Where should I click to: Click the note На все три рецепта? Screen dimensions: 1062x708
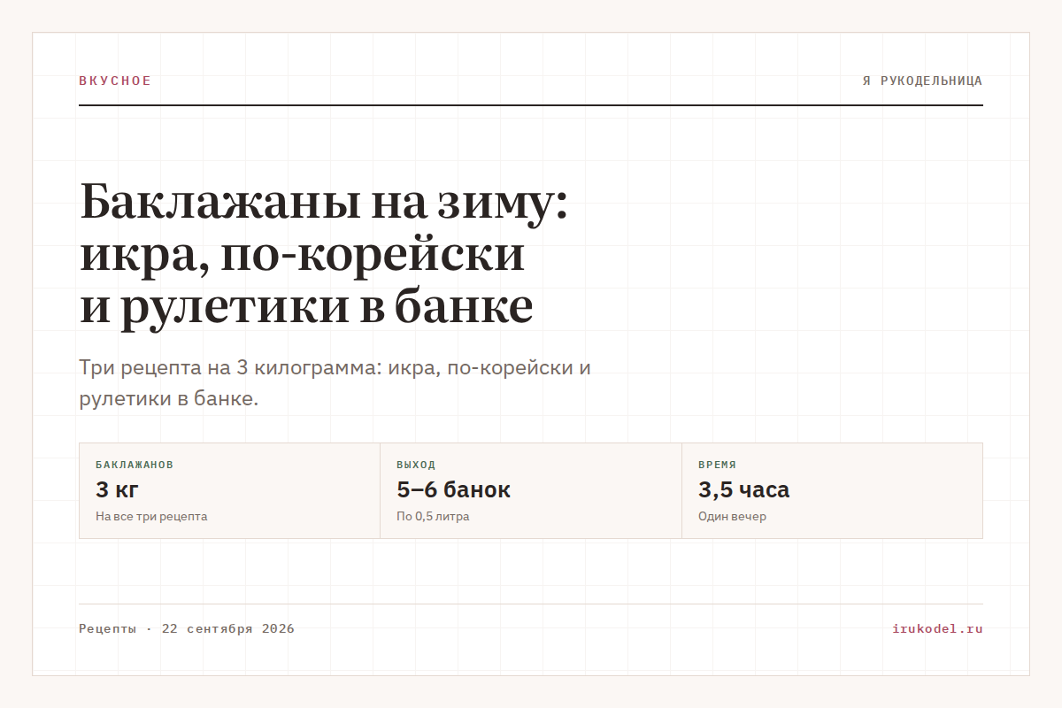coord(151,516)
